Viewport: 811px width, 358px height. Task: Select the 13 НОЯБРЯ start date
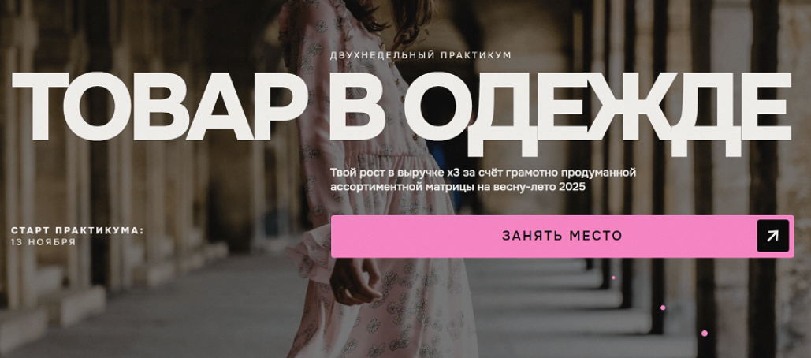click(x=43, y=241)
